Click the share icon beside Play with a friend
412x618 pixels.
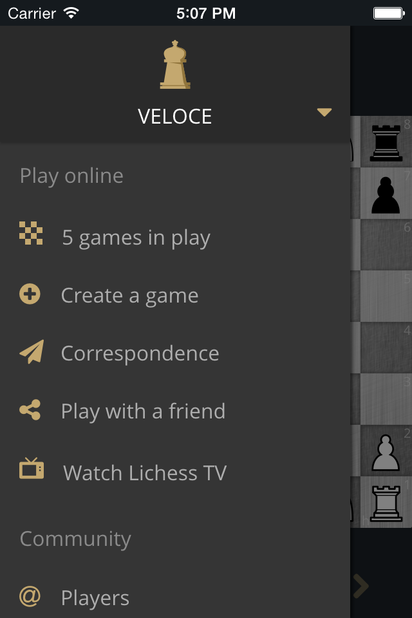pos(30,410)
